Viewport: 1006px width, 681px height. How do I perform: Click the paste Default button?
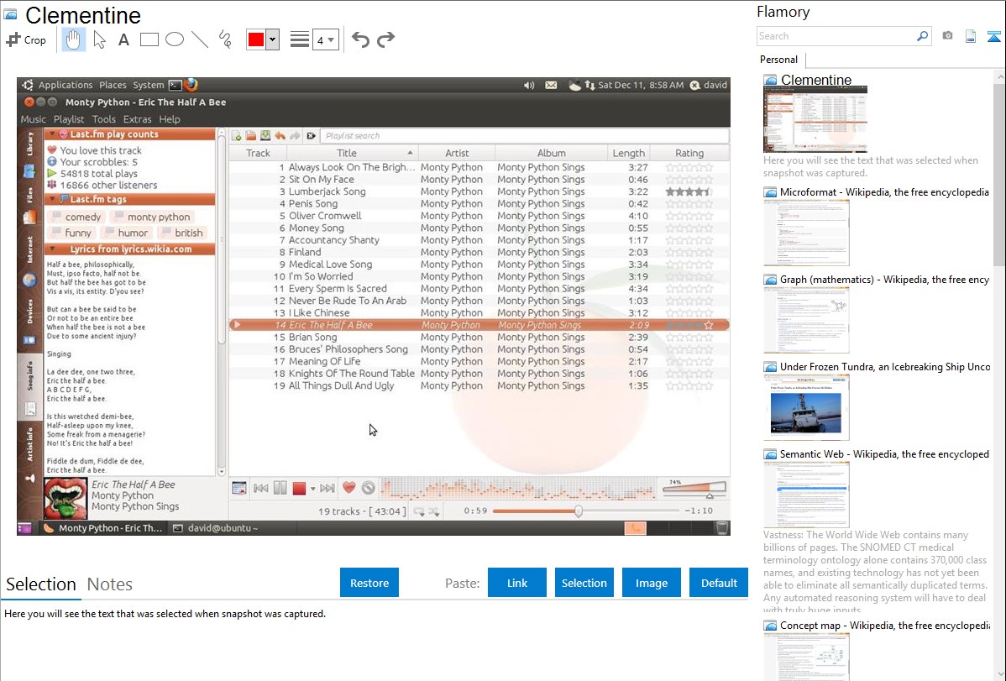719,583
